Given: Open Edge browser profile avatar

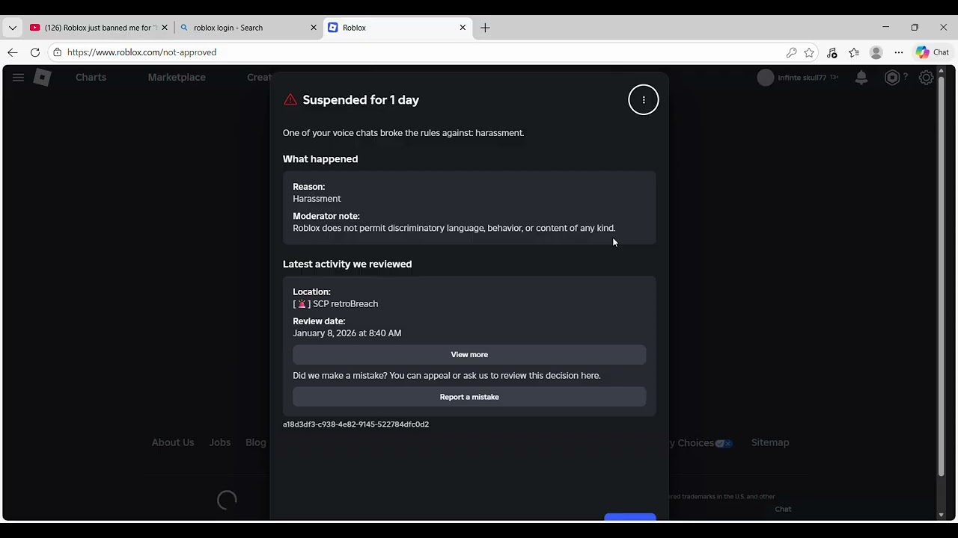Looking at the screenshot, I should coord(876,52).
